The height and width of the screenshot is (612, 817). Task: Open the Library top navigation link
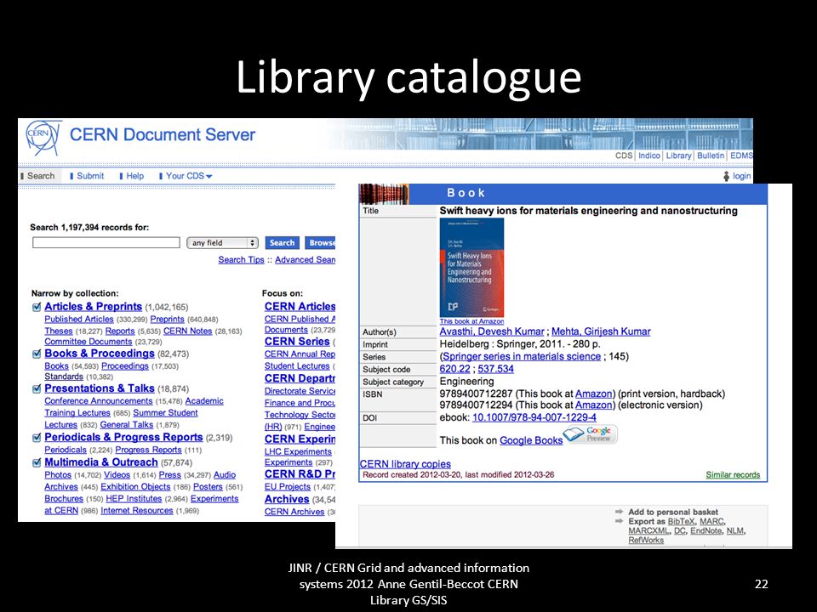678,156
